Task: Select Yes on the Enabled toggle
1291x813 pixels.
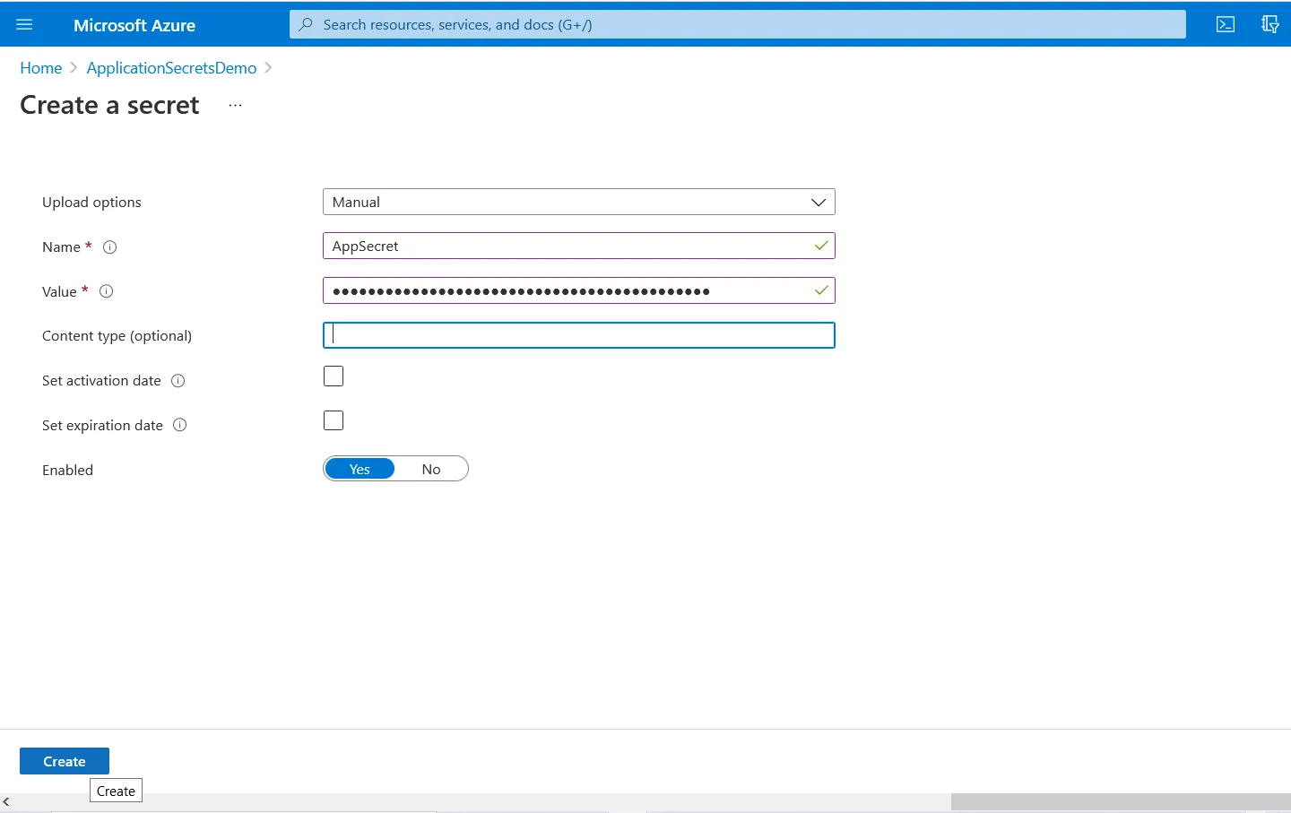Action: (x=360, y=470)
